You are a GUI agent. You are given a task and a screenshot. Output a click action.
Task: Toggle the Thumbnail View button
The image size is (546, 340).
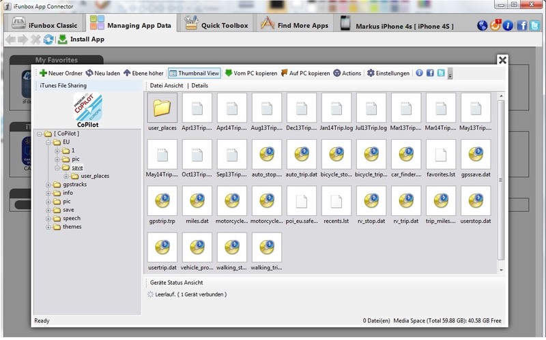coord(195,74)
